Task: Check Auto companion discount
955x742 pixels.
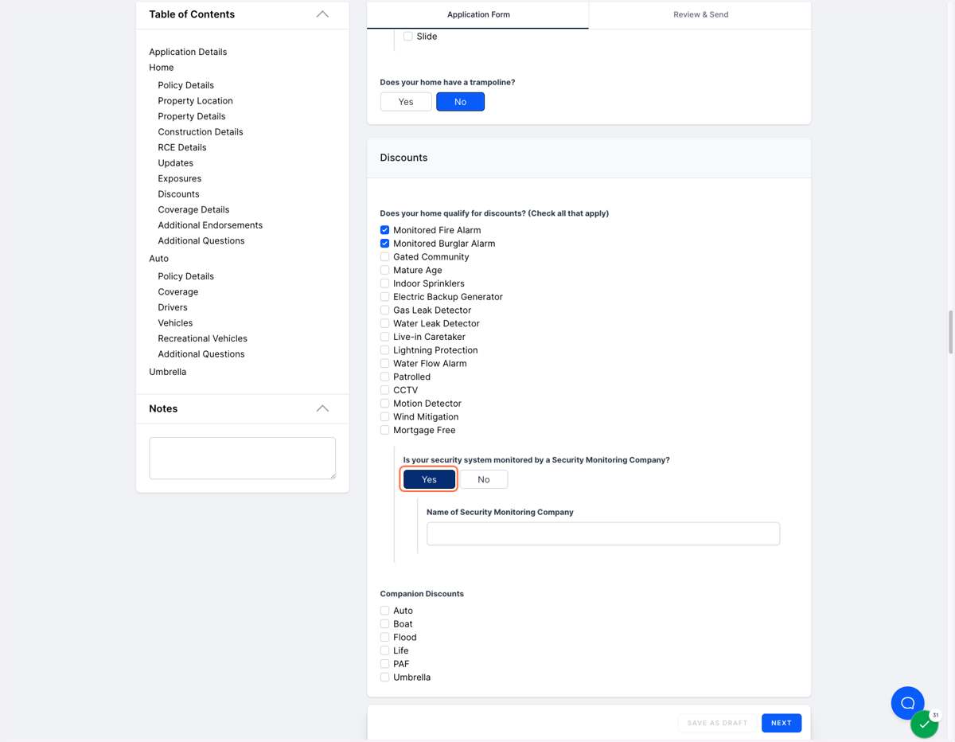Action: point(384,611)
